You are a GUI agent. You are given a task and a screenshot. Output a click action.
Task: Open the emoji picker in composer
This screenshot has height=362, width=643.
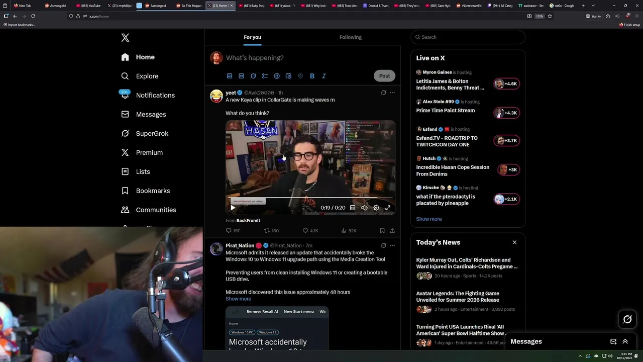tap(277, 76)
